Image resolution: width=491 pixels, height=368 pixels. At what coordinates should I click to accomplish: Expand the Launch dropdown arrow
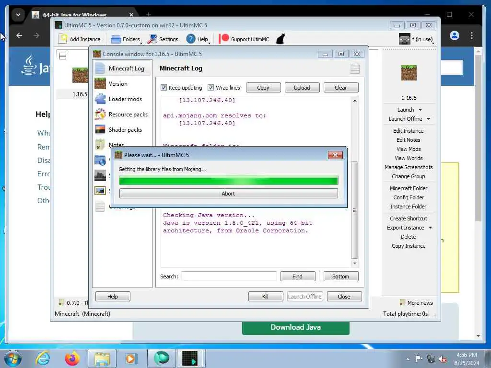click(420, 110)
